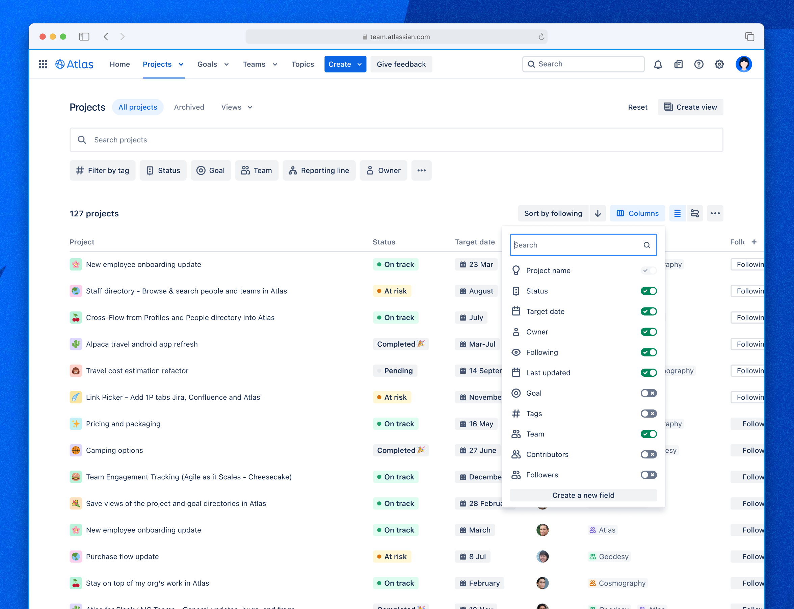
Task: Open the notifications bell icon
Action: [658, 64]
